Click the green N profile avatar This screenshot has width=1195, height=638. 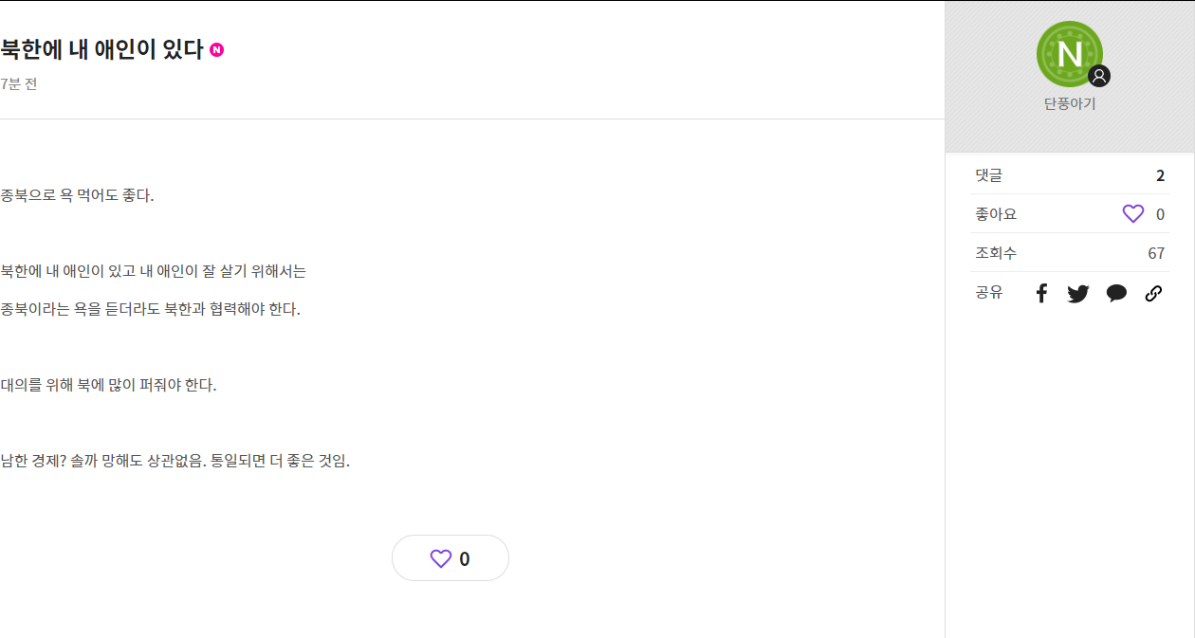(1069, 54)
